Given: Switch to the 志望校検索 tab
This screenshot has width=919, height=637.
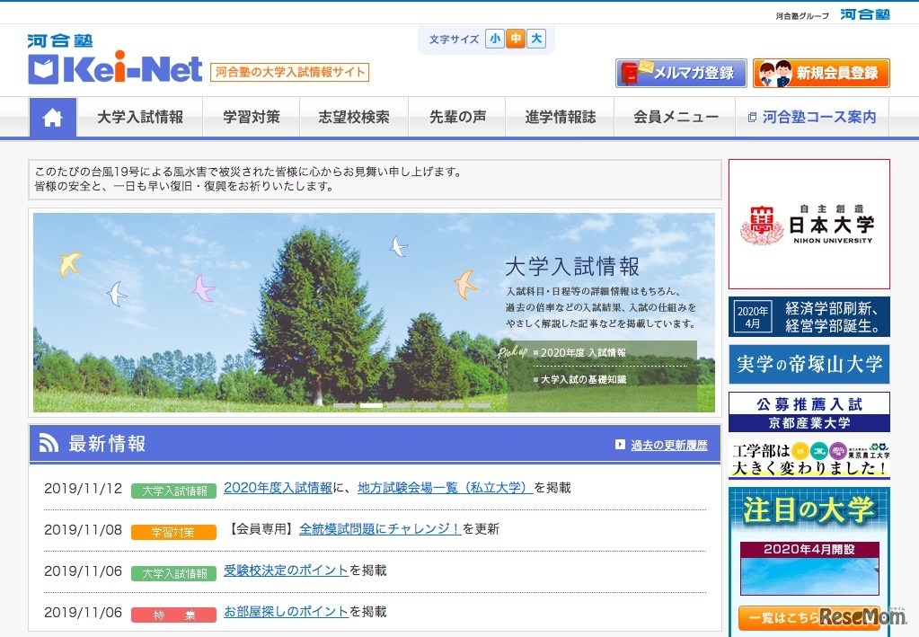Looking at the screenshot, I should [354, 117].
